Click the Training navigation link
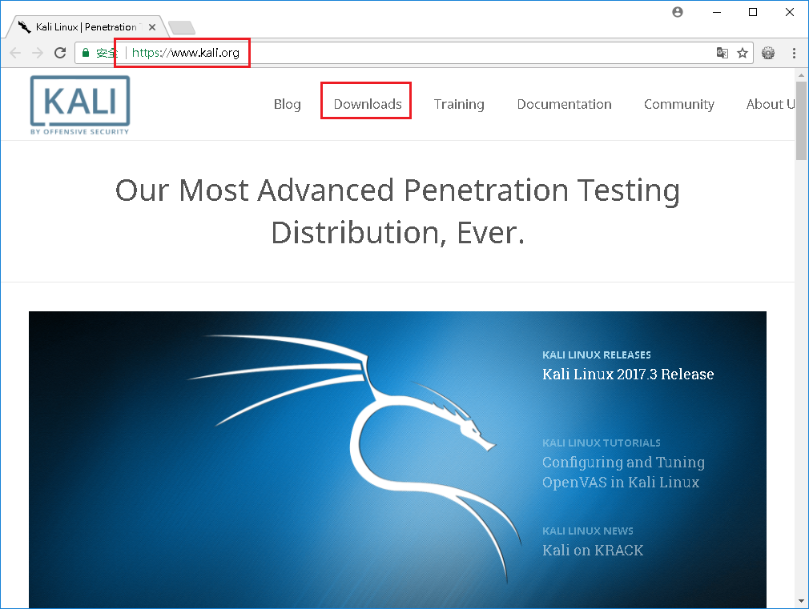This screenshot has width=809, height=609. (459, 104)
